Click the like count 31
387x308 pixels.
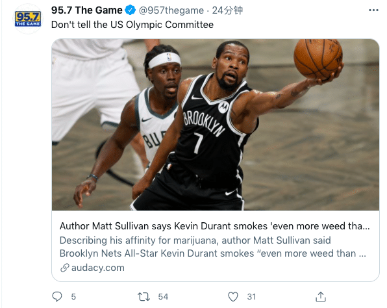click(251, 297)
